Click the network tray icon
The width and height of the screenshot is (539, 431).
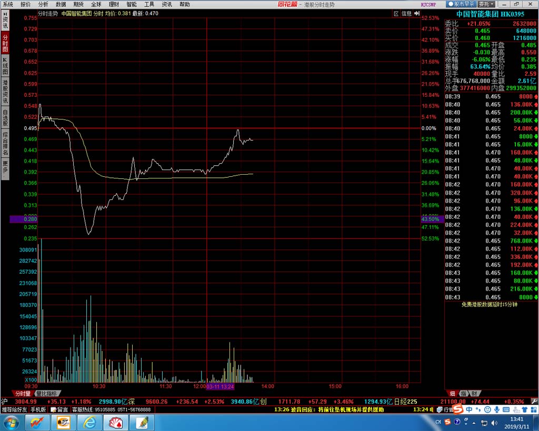tap(484, 423)
